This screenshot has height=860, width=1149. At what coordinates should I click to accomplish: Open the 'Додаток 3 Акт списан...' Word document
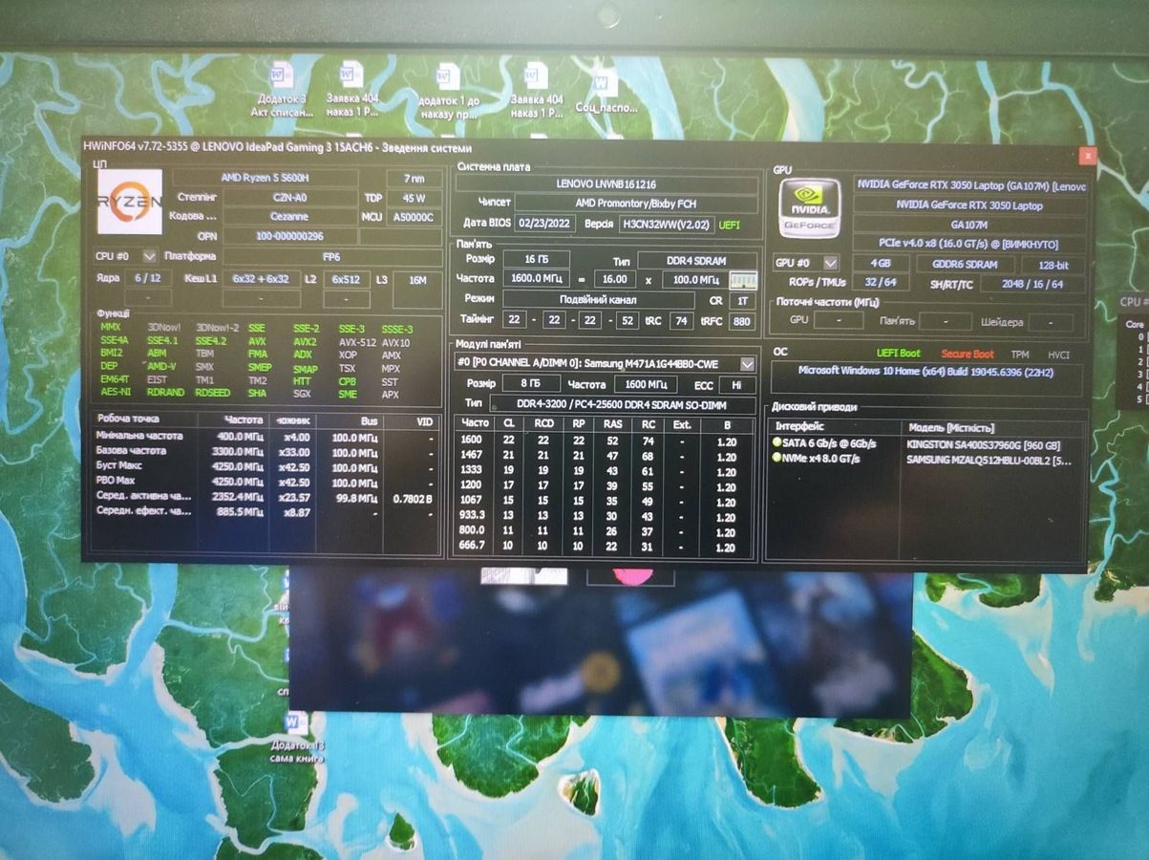tap(281, 76)
